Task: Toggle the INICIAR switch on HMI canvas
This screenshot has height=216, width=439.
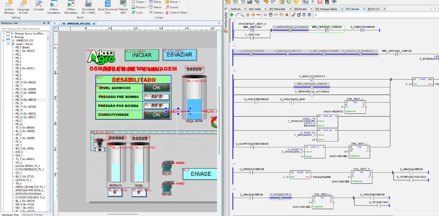Action: point(142,55)
